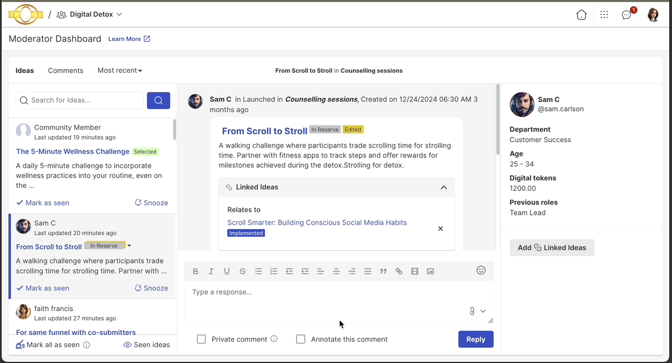Enable the Private comment checkbox
Viewport: 672px width, 363px height.
pyautogui.click(x=202, y=339)
